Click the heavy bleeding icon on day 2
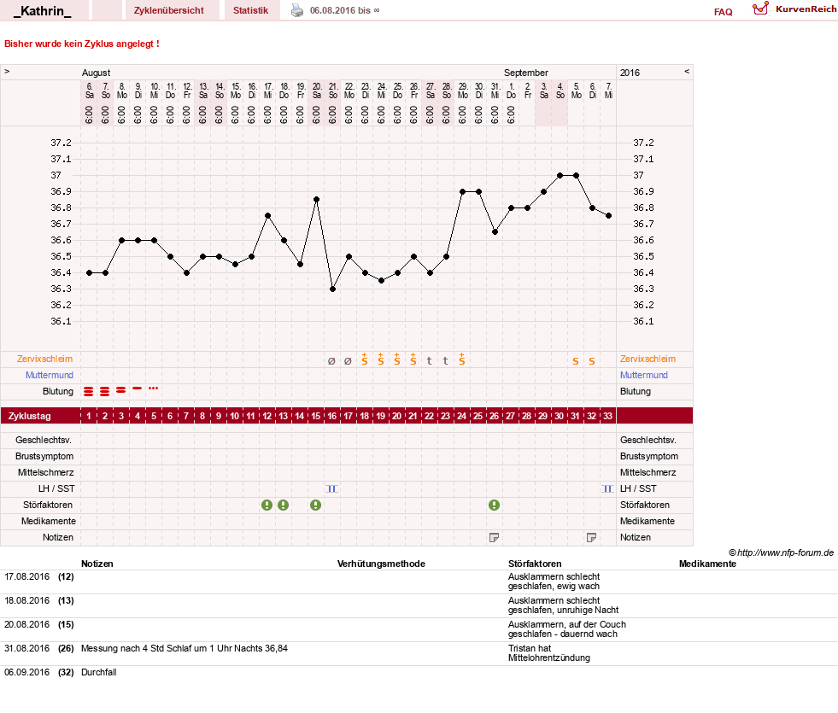The height and width of the screenshot is (713, 838). tap(105, 391)
